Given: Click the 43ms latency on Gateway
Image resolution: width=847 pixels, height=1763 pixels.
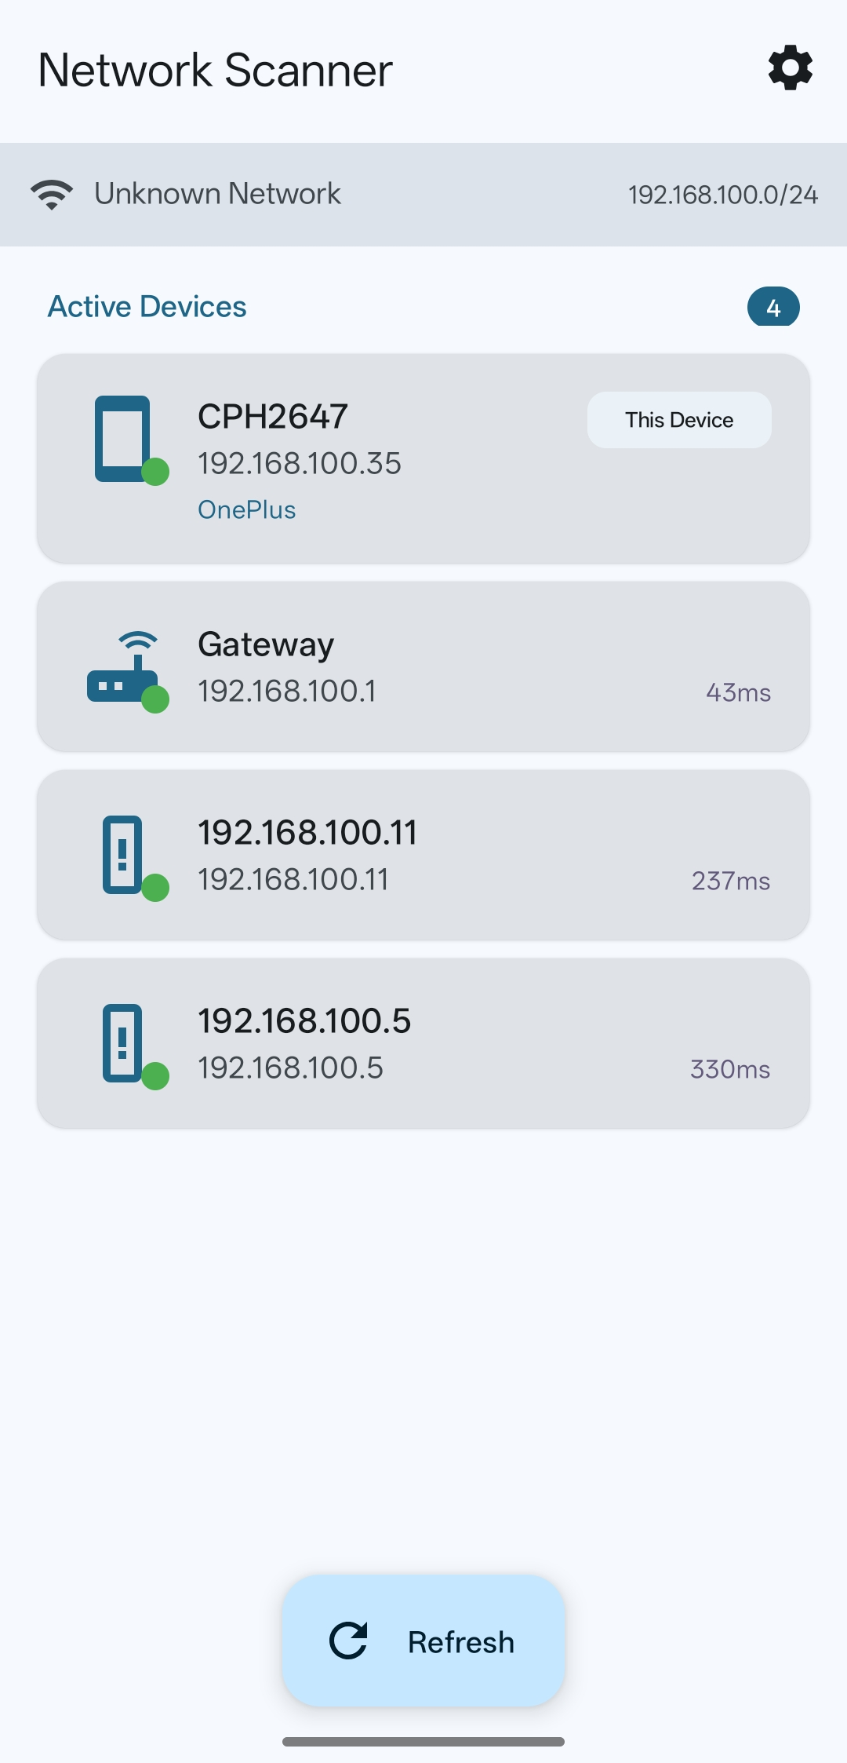Looking at the screenshot, I should click(x=738, y=692).
